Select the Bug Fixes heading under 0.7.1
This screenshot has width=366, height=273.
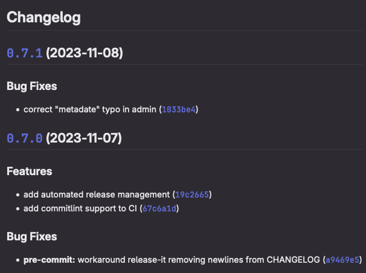pos(31,86)
